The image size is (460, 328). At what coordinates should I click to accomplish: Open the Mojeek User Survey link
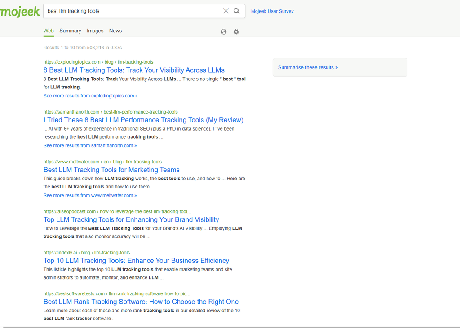point(272,11)
